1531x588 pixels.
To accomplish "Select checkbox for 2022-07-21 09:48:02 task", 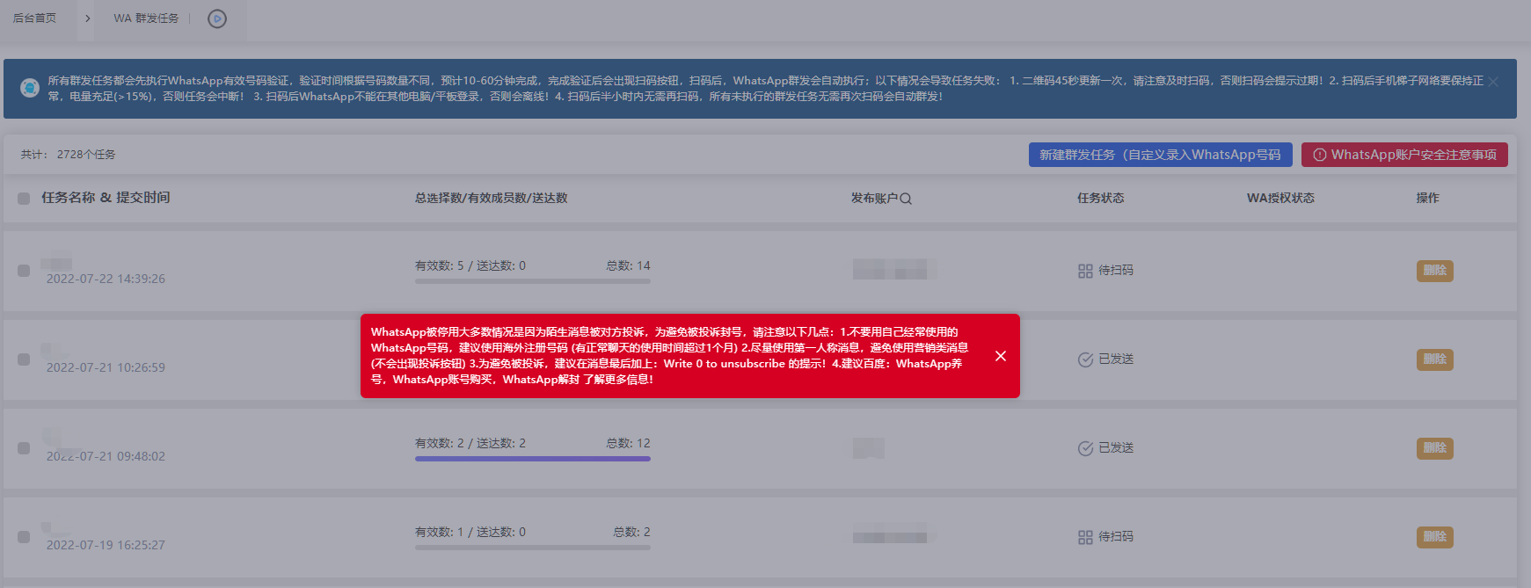I will (24, 448).
